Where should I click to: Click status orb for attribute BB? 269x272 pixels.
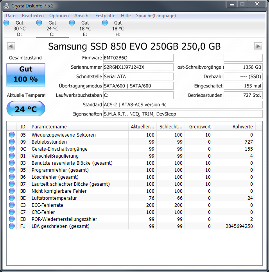pyautogui.click(x=12, y=191)
